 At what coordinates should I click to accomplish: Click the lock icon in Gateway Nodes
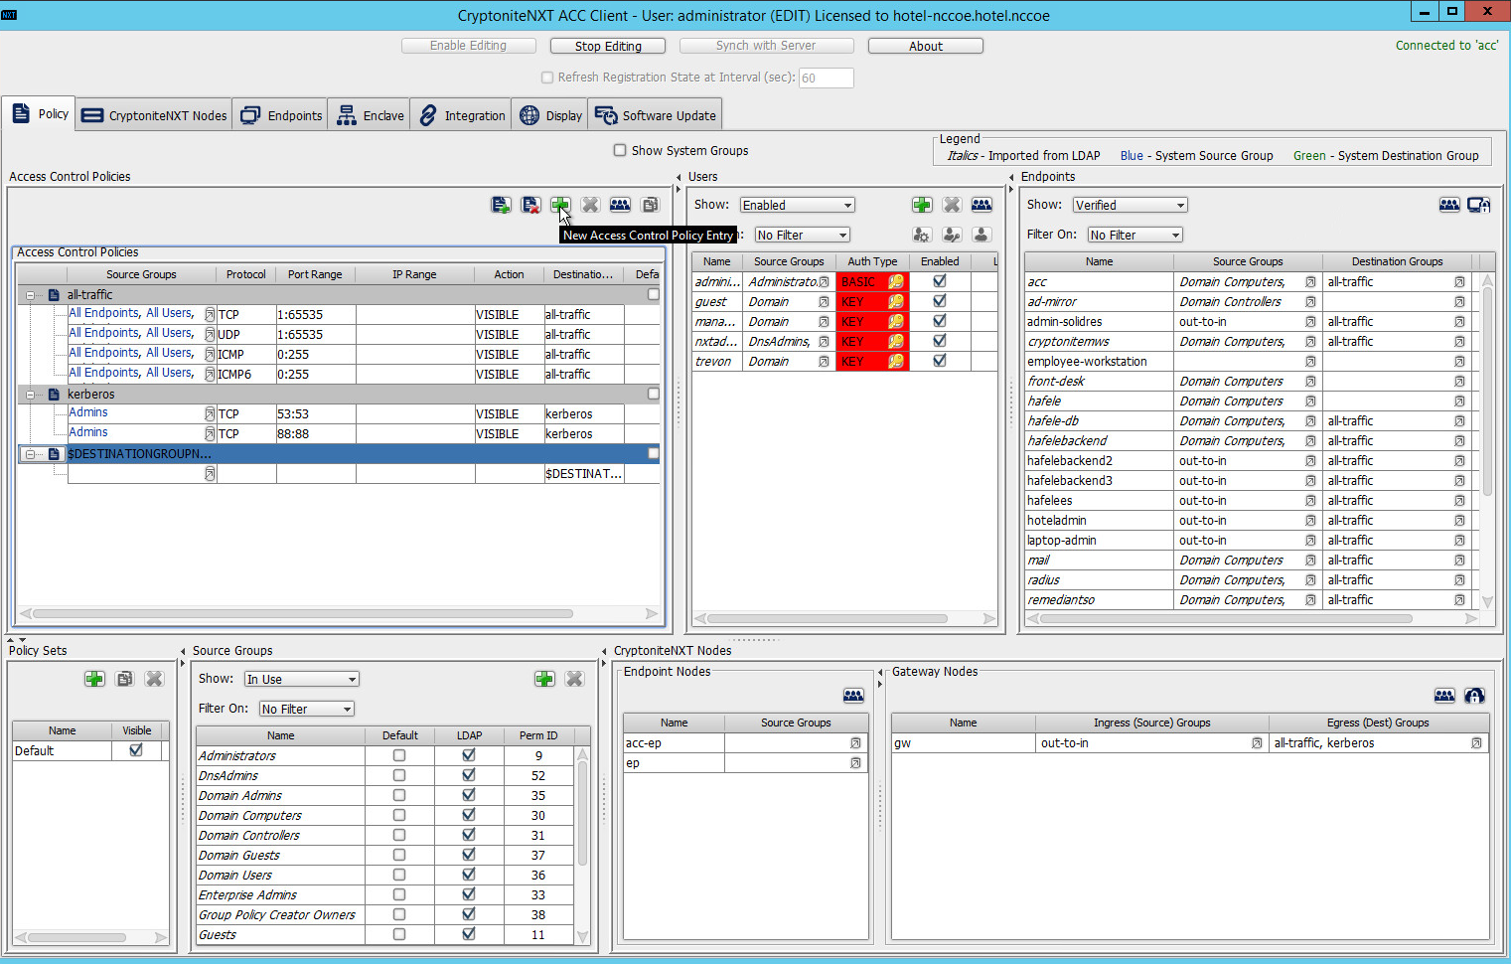(1474, 696)
